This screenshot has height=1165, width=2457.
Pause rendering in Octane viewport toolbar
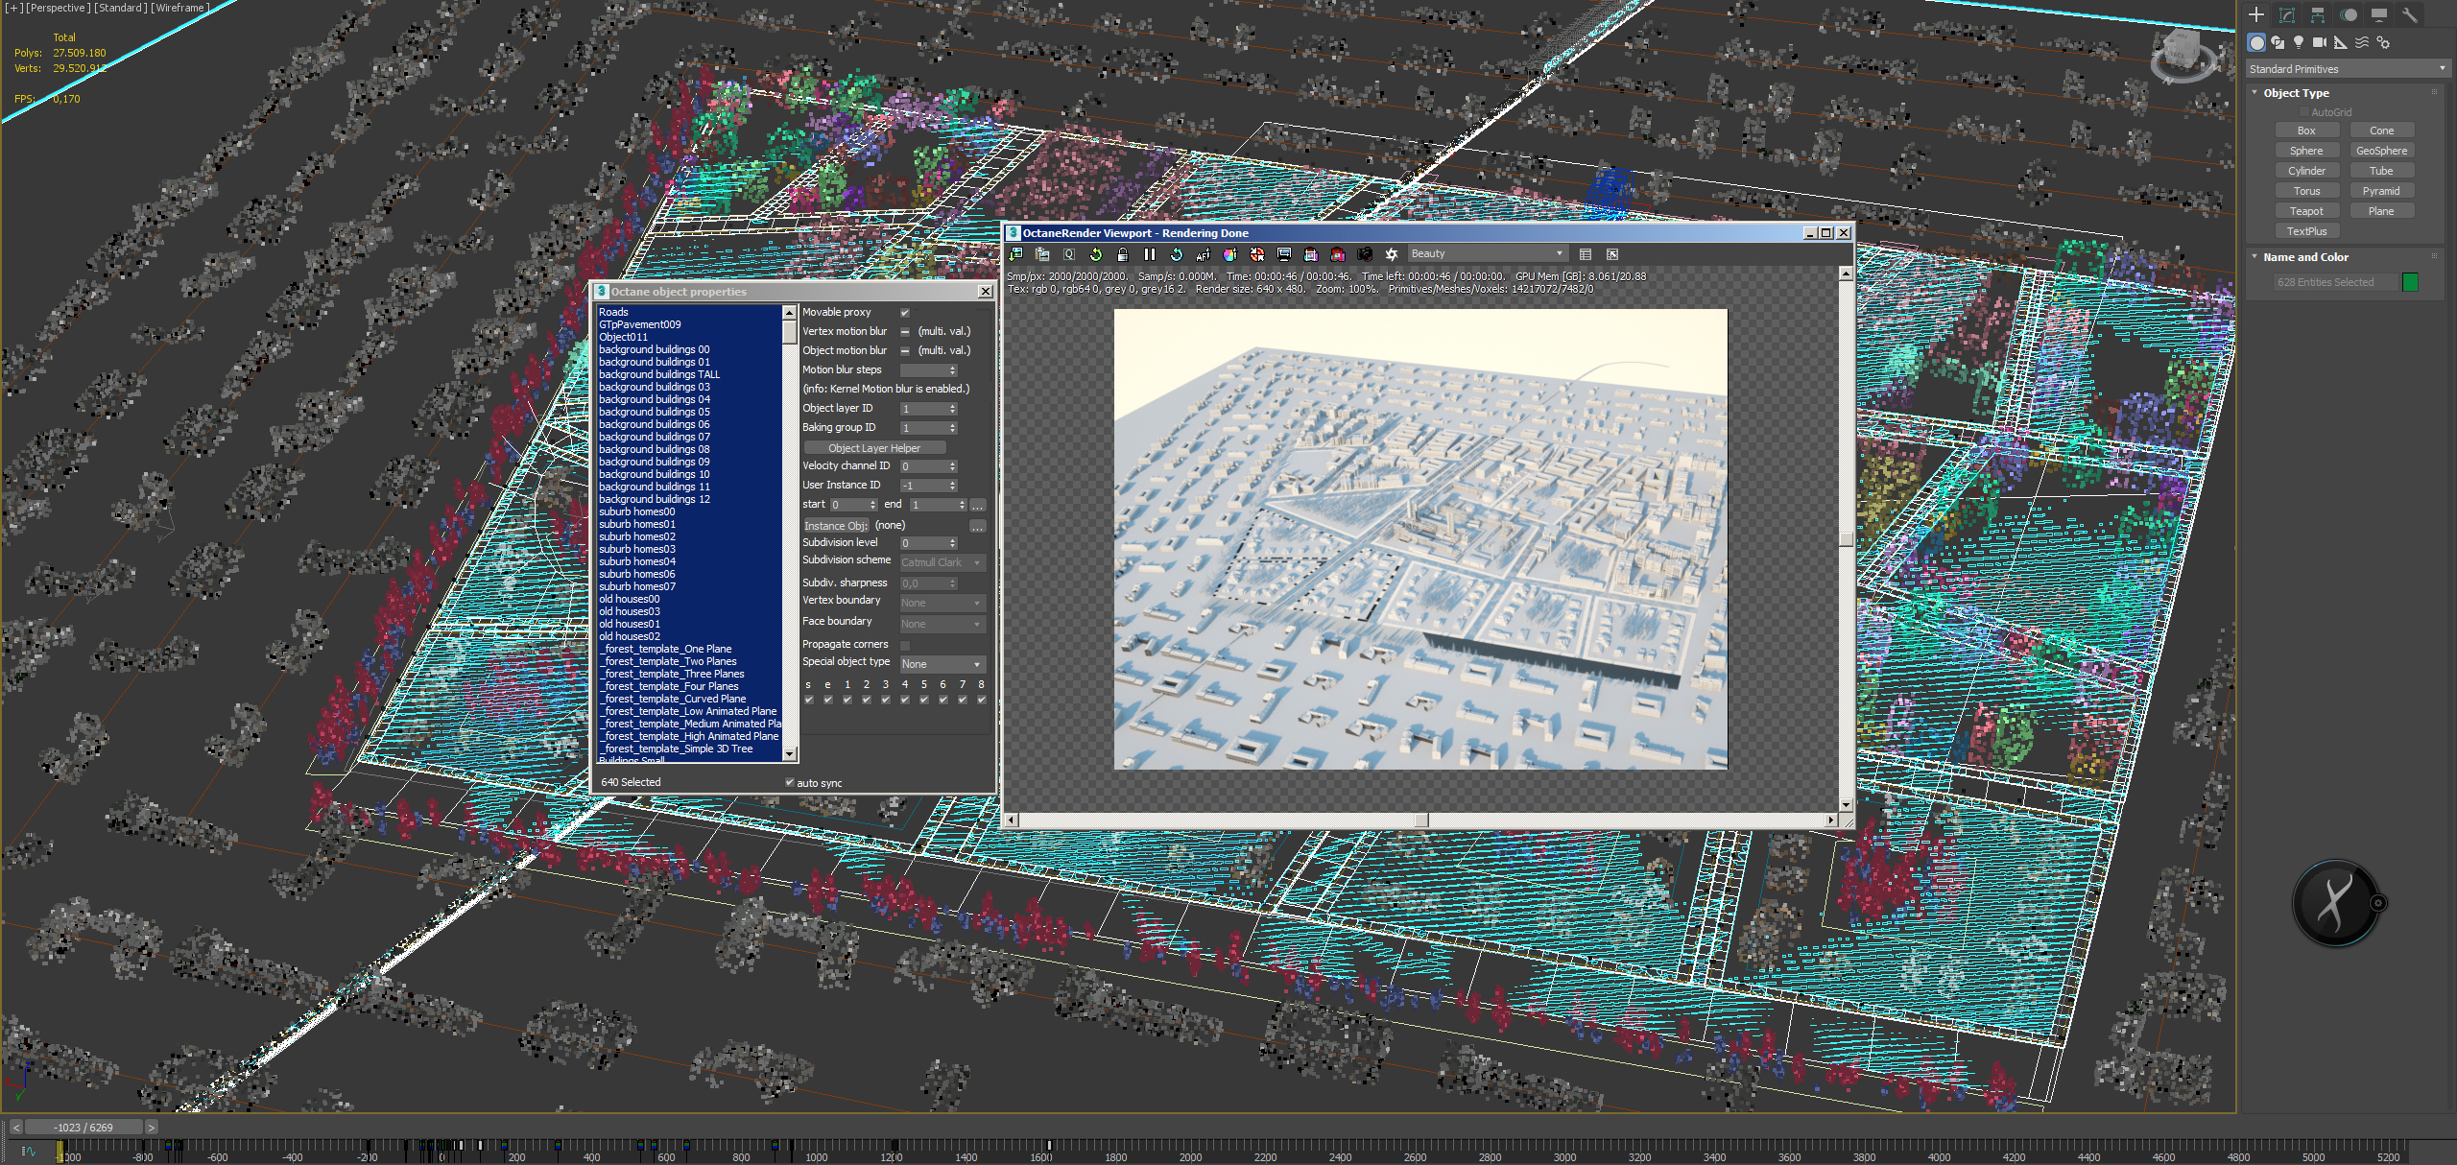click(x=1149, y=254)
